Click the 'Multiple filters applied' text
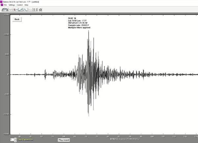198x143 pixels. (79, 28)
